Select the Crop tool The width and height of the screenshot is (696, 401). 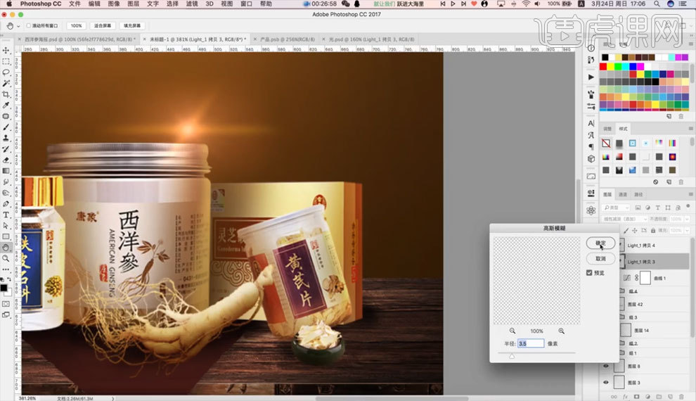6,94
